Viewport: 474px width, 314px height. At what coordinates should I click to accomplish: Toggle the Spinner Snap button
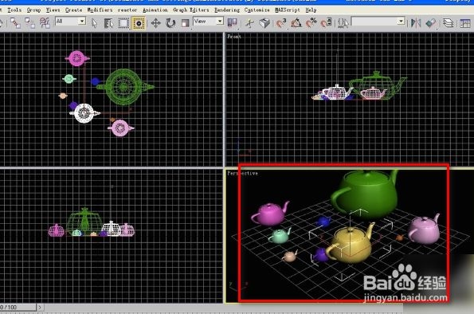coord(326,22)
